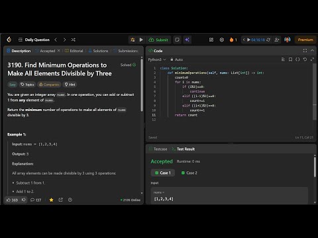Image resolution: width=318 pixels, height=238 pixels.
Task: Select Case 2 result
Action: pyautogui.click(x=189, y=173)
